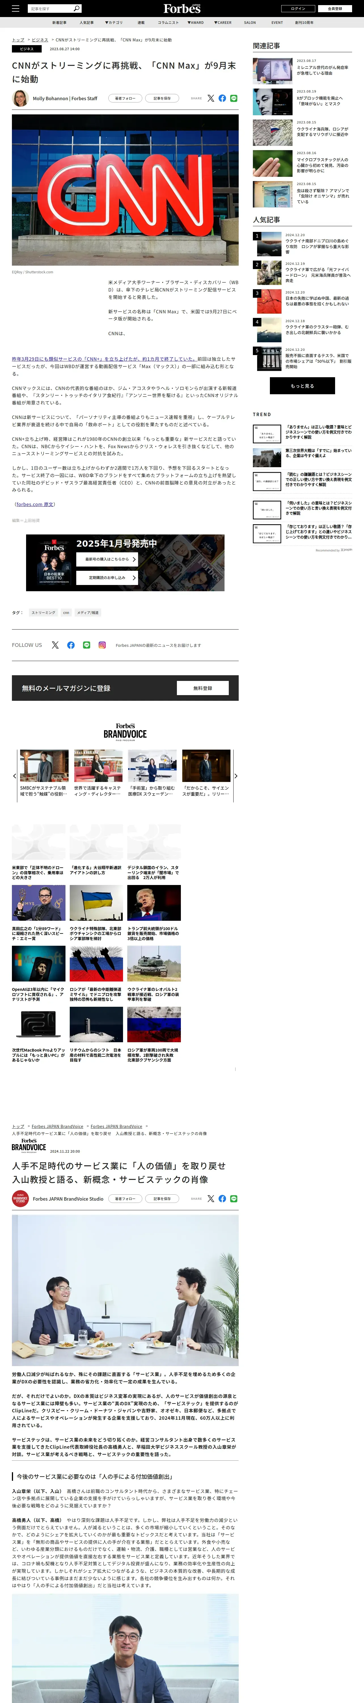Click 最新号の購入はこちらから banner button
The height and width of the screenshot is (1703, 364).
tap(107, 559)
